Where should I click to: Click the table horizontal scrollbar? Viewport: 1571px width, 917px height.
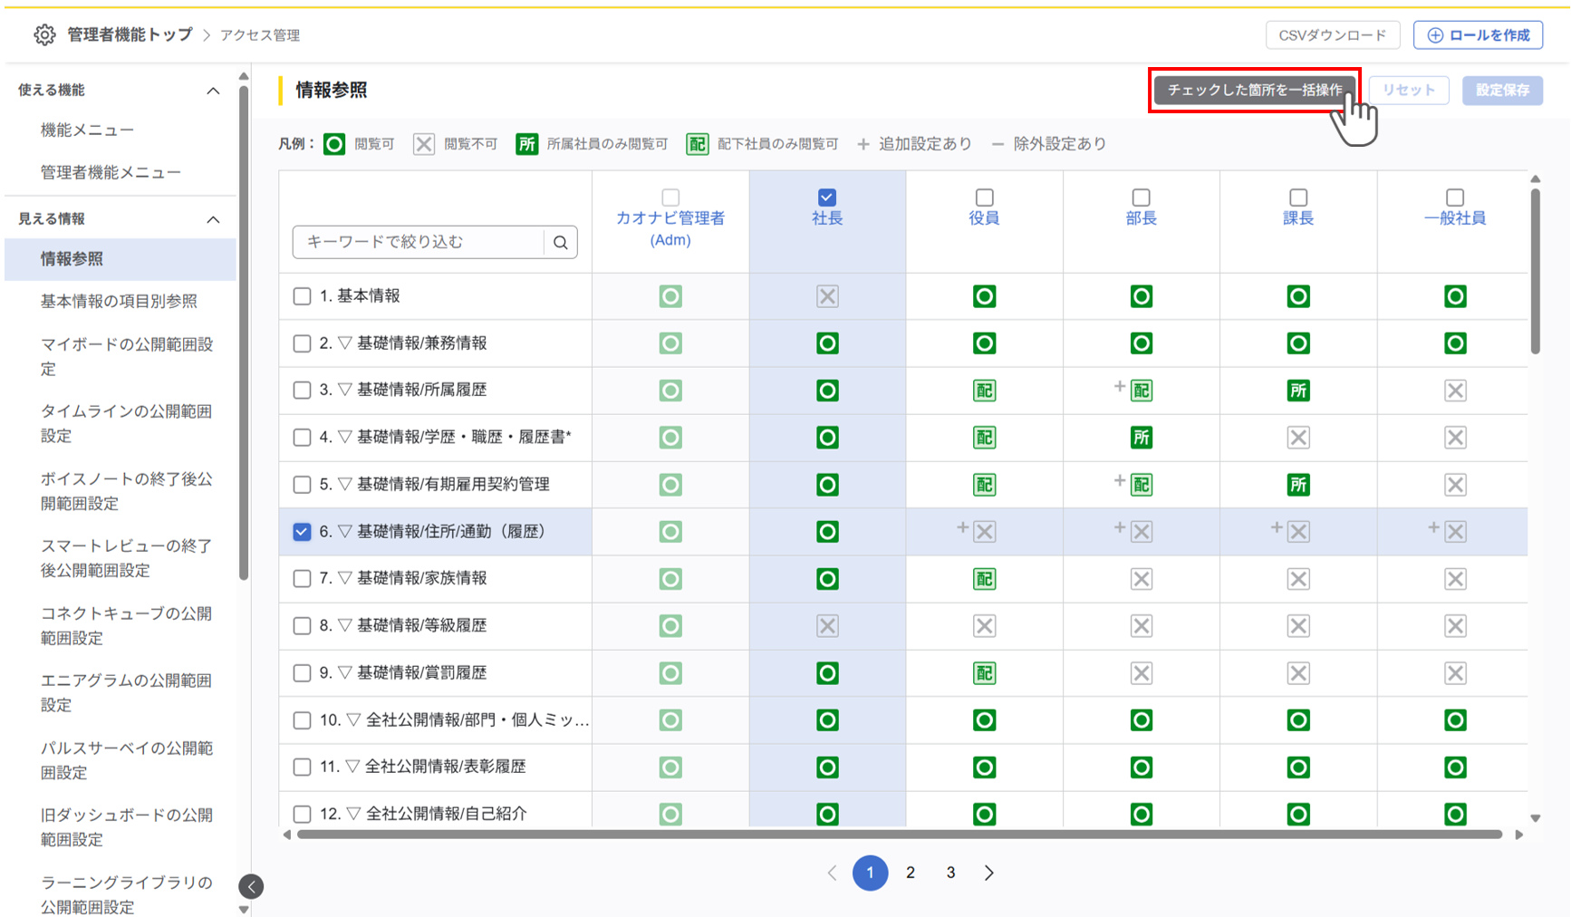(900, 835)
